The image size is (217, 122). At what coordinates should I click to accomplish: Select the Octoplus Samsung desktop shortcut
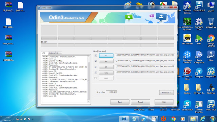[187, 7]
